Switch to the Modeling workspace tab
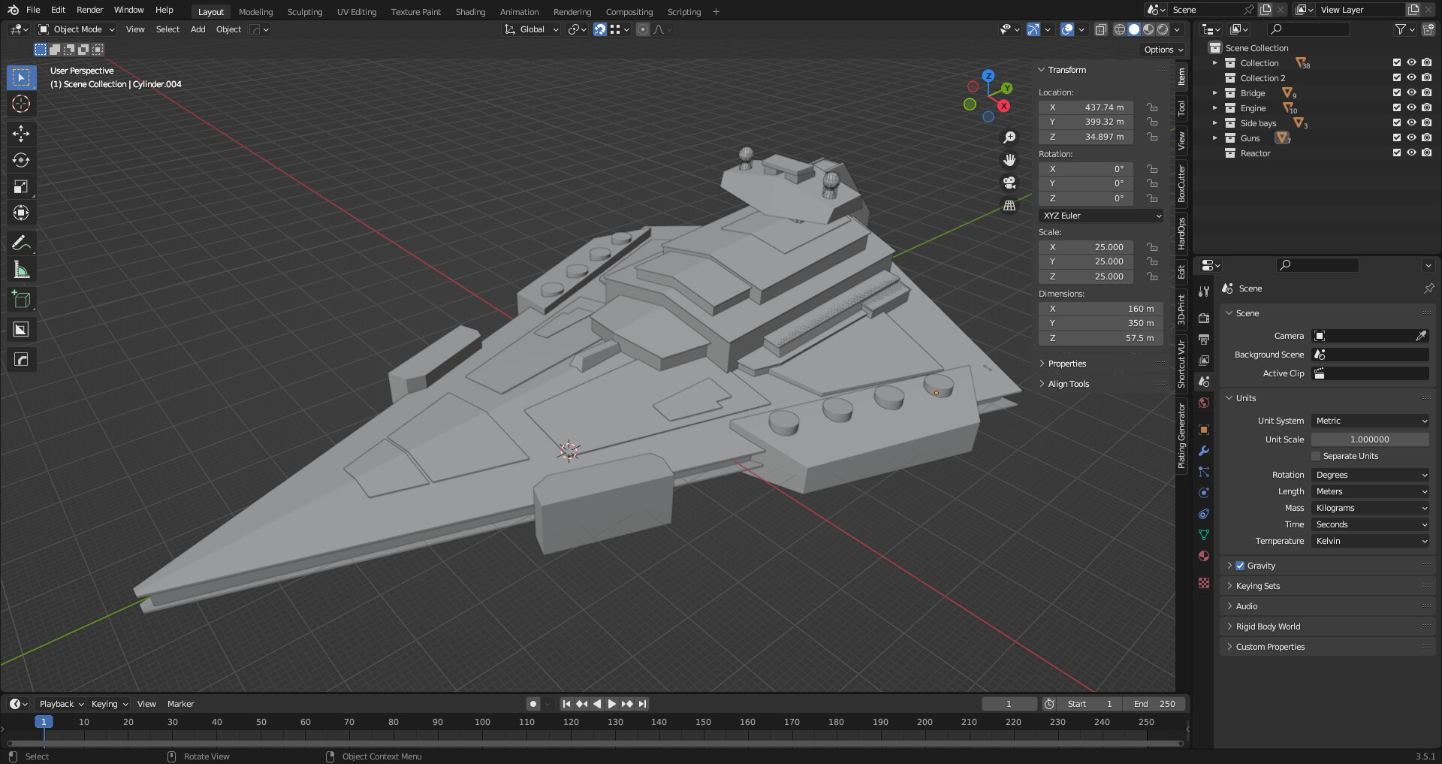1442x764 pixels. tap(256, 12)
